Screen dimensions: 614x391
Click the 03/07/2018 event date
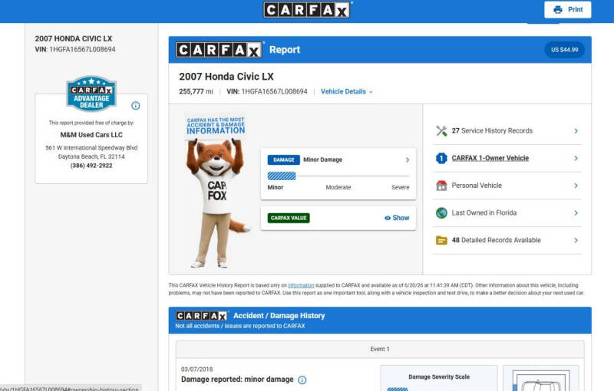[196, 369]
